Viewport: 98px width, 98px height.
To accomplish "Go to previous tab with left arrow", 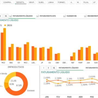I will pyautogui.click(x=44, y=68).
